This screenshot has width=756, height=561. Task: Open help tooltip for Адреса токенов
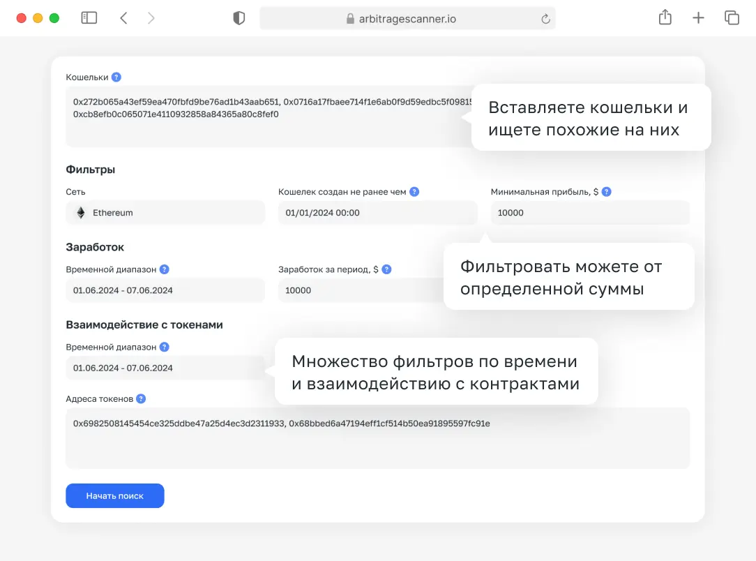pyautogui.click(x=141, y=398)
